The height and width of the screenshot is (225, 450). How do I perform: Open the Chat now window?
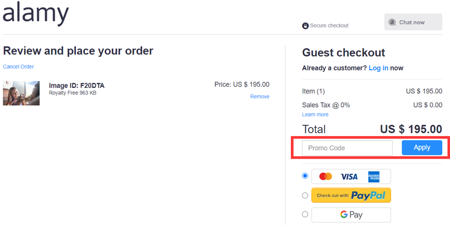[x=413, y=22]
